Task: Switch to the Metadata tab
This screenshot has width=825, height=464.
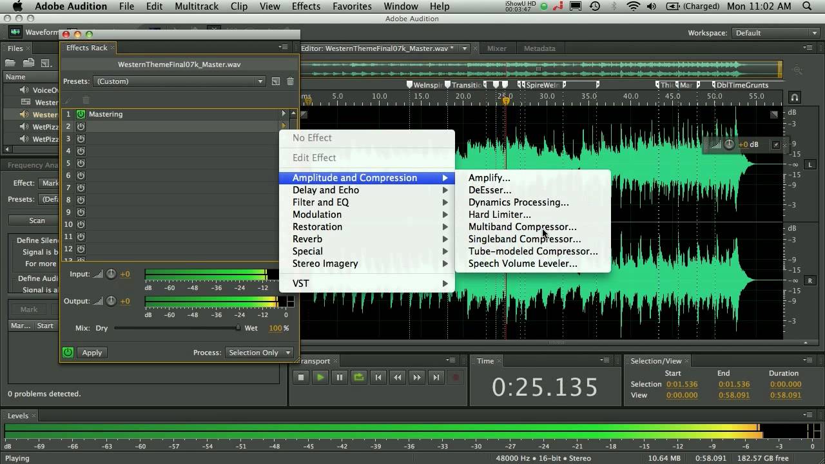Action: click(x=539, y=48)
